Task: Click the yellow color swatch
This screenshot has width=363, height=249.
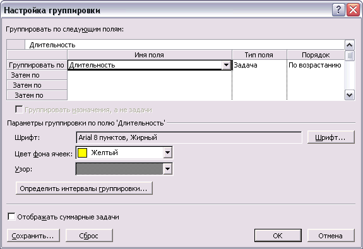Action: coord(83,153)
